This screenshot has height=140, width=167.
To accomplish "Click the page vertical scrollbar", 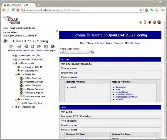I will (x=165, y=76).
